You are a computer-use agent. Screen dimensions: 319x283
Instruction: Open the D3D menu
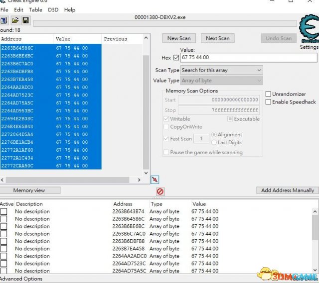pos(53,9)
